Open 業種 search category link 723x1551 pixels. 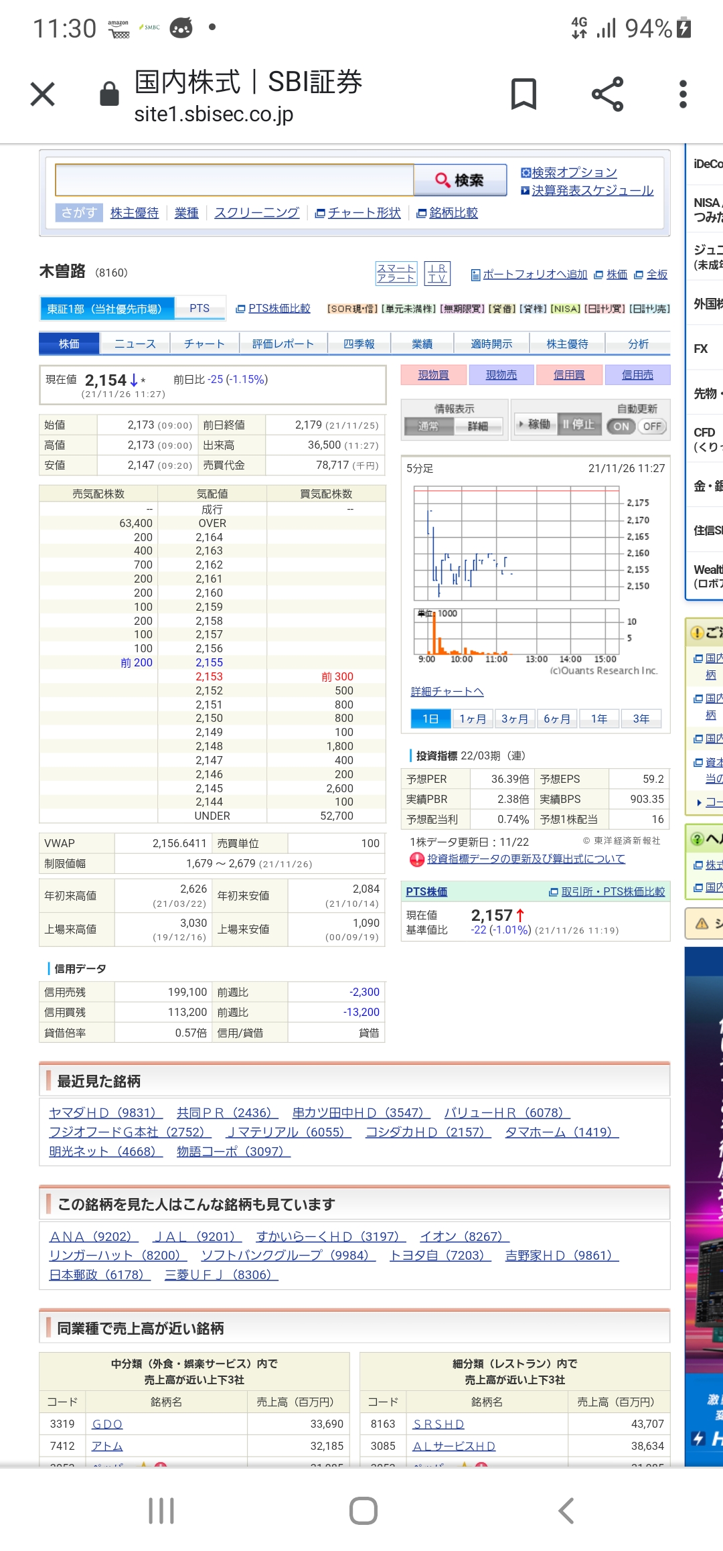point(187,213)
